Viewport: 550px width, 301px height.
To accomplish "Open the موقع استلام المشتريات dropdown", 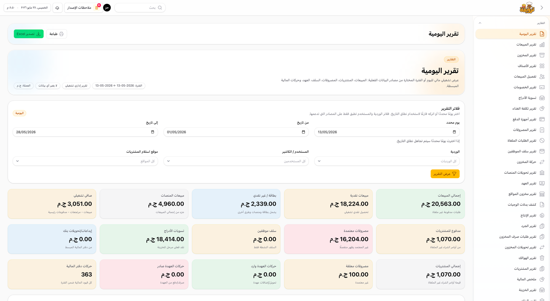I will click(85, 161).
